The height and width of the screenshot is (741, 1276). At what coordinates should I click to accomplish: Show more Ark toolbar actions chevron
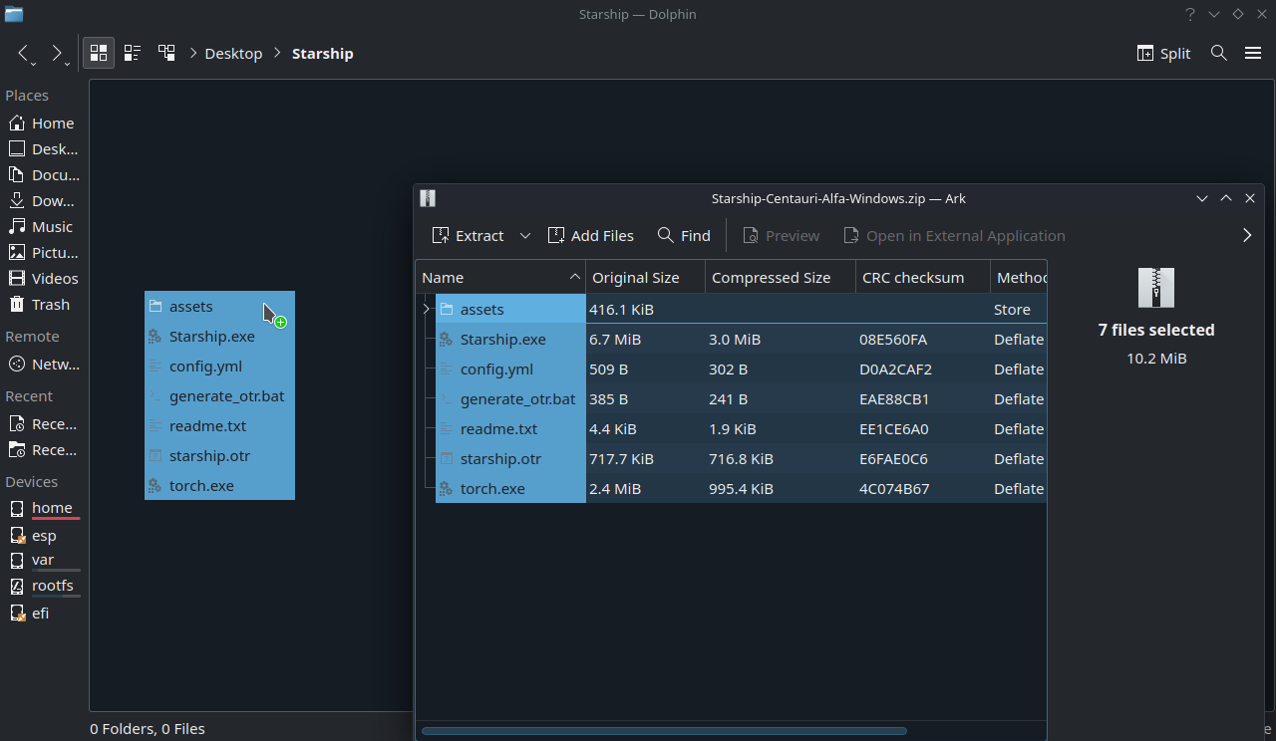[x=1246, y=235]
